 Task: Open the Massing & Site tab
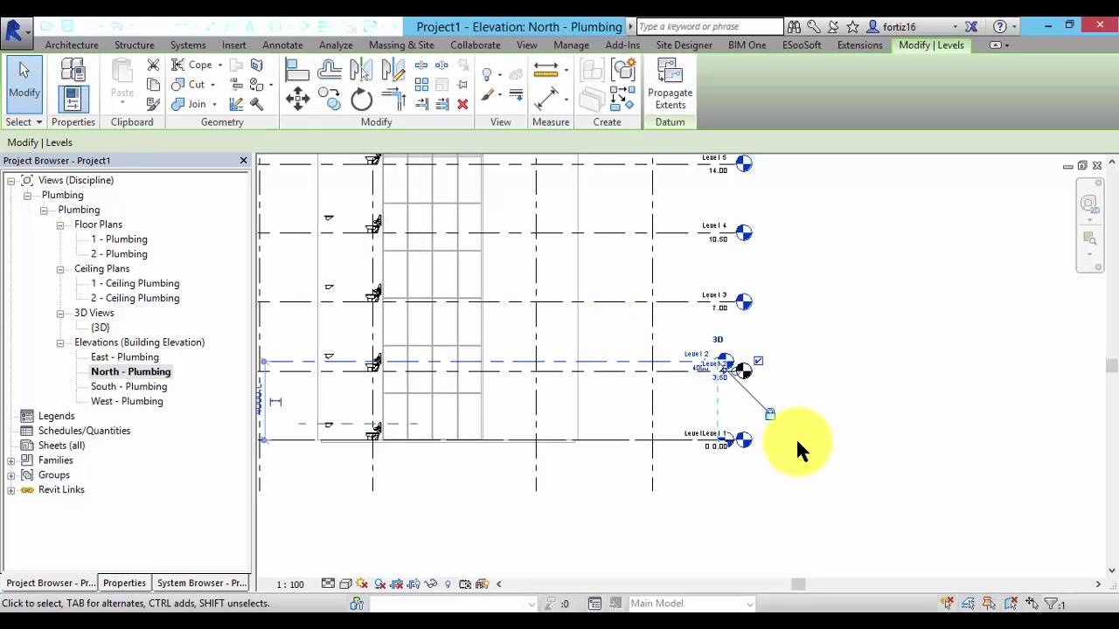pyautogui.click(x=401, y=45)
